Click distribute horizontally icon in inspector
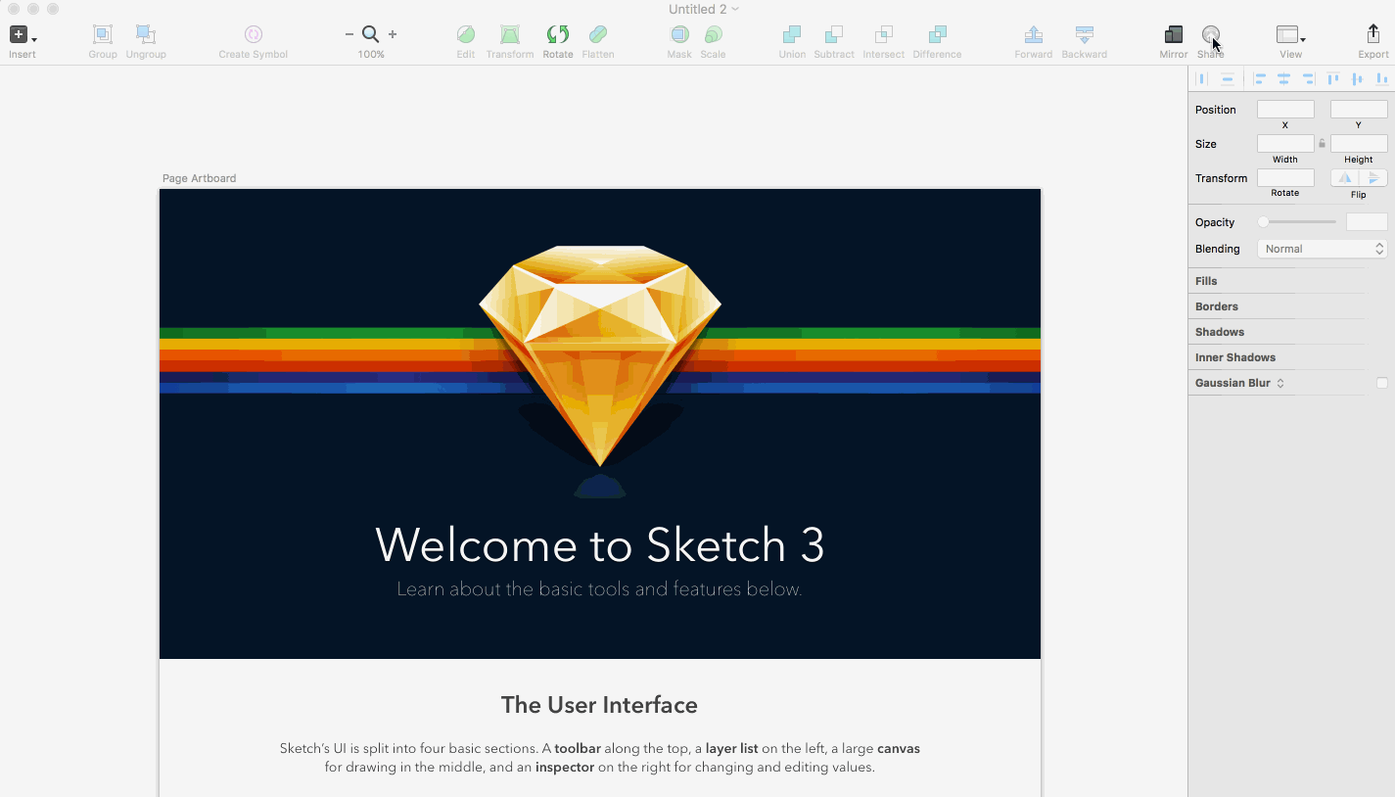Viewport: 1395px width, 797px height. coord(1202,78)
